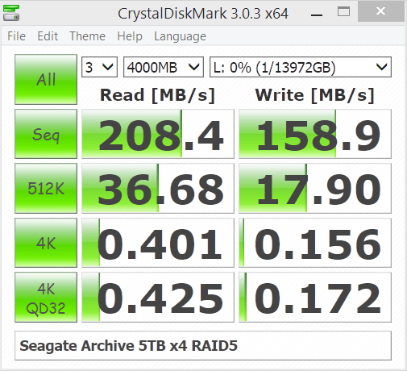
Task: Start the 4K random test
Action: coord(46,243)
